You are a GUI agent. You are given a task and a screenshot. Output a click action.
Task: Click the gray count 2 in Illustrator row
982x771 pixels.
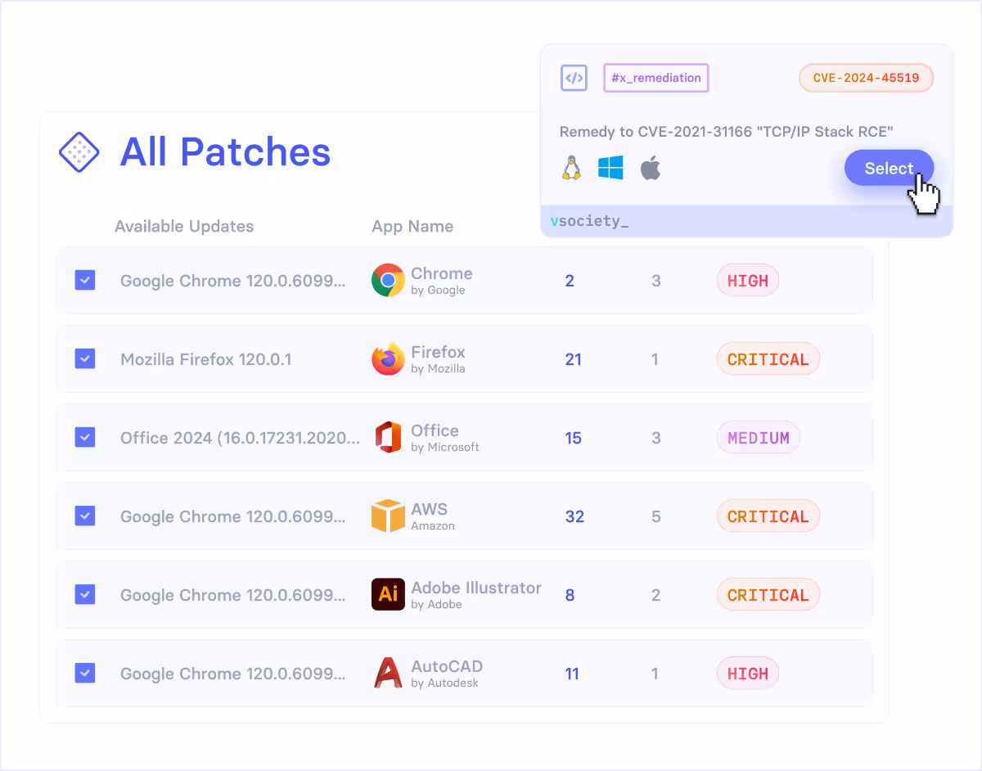pos(655,595)
